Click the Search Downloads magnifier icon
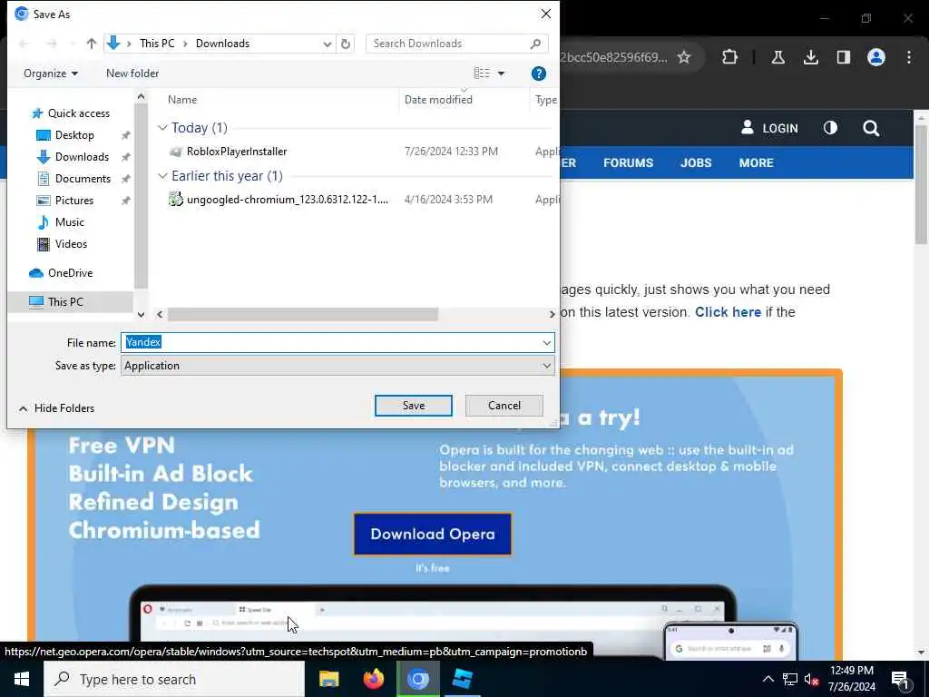Image resolution: width=929 pixels, height=697 pixels. tap(535, 44)
